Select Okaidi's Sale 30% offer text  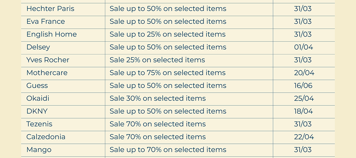pos(158,98)
